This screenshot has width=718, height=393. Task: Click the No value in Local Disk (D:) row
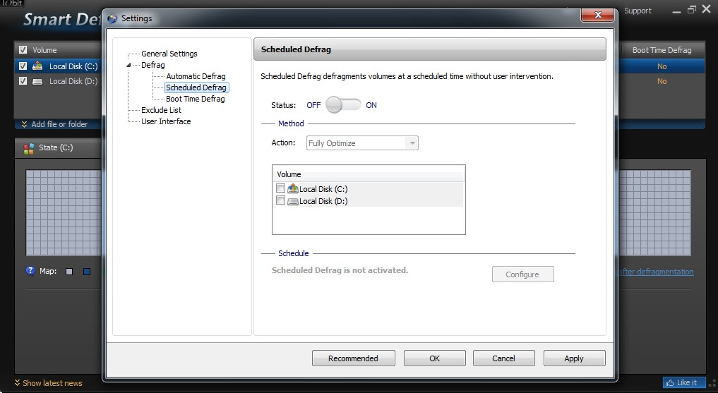(662, 81)
